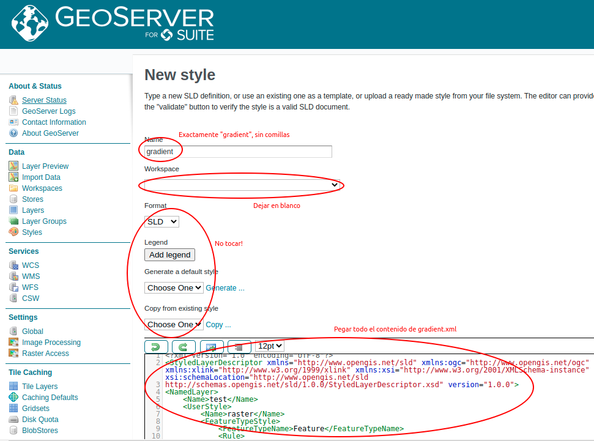
Task: Open Contact Information page
Action: click(x=54, y=122)
